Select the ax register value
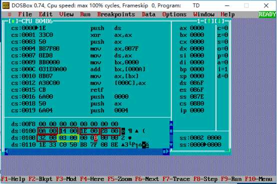277x184 pixels. [197, 28]
